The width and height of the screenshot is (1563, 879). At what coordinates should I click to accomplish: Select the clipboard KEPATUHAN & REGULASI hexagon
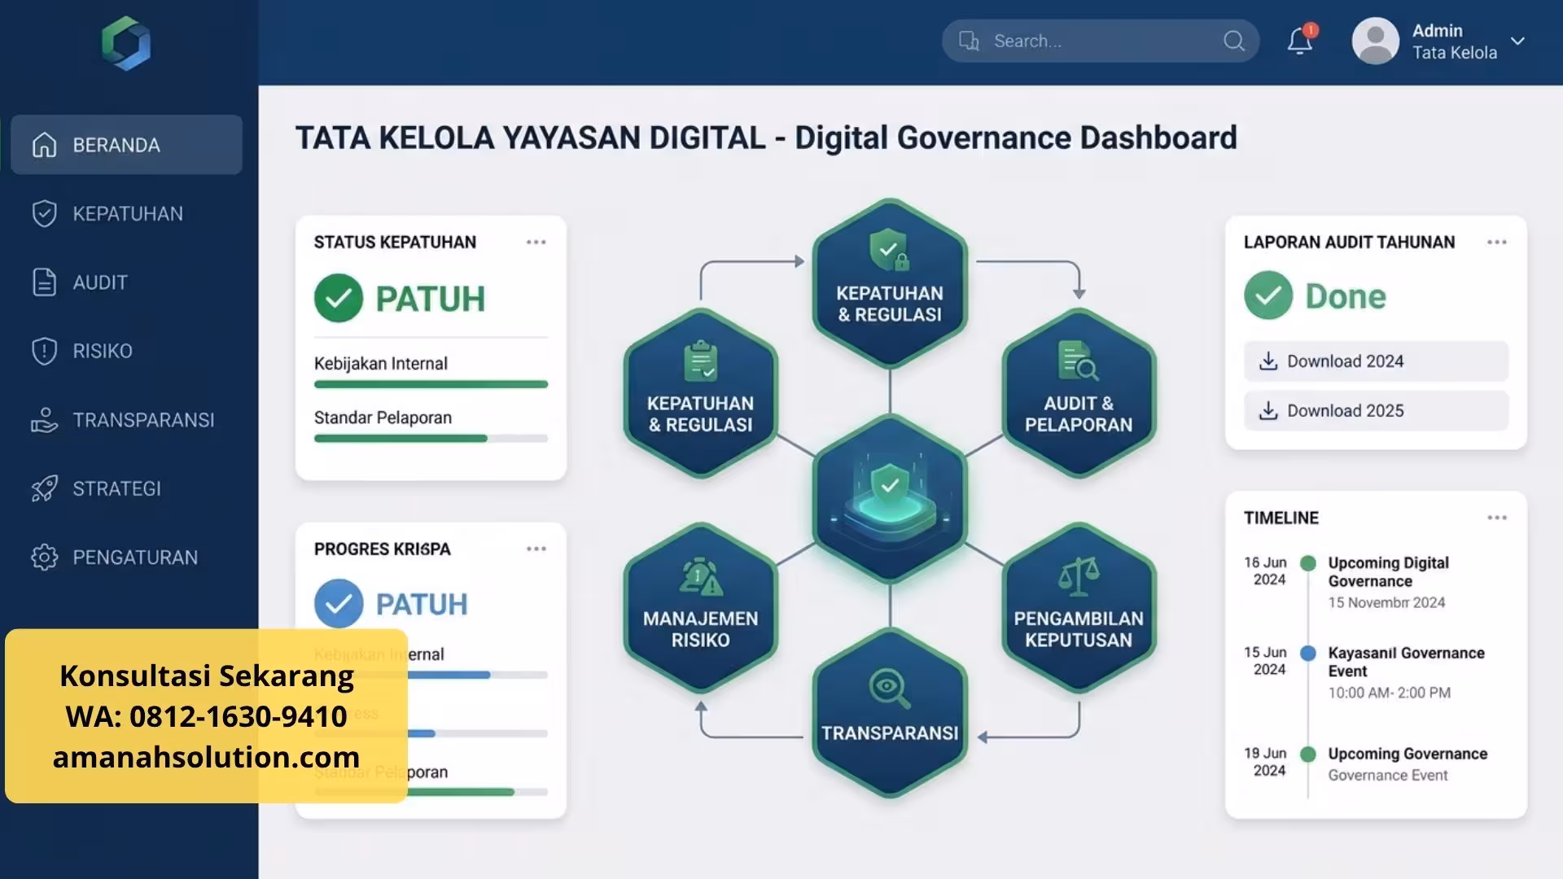(701, 393)
